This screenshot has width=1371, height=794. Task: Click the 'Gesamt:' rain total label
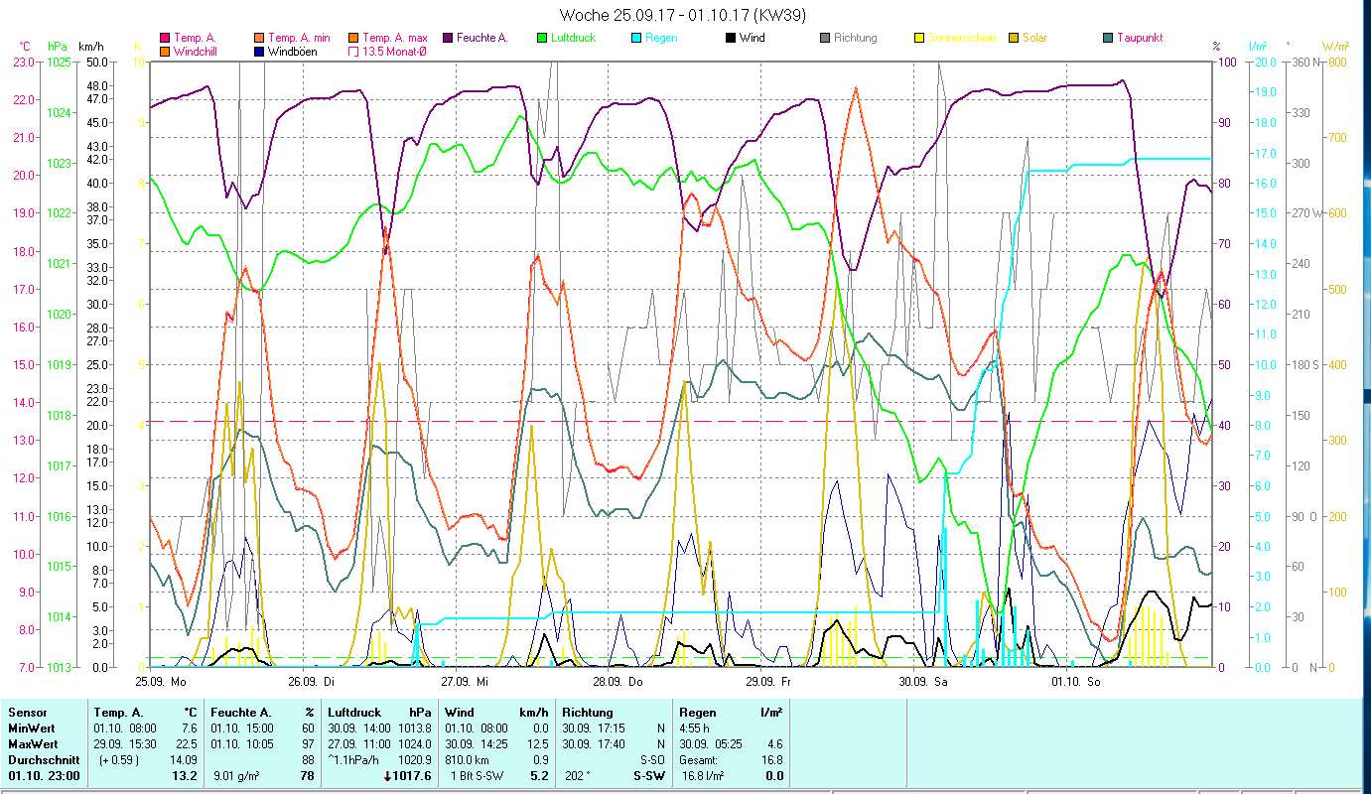[x=700, y=760]
